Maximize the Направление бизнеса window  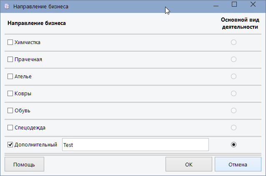(234, 5)
